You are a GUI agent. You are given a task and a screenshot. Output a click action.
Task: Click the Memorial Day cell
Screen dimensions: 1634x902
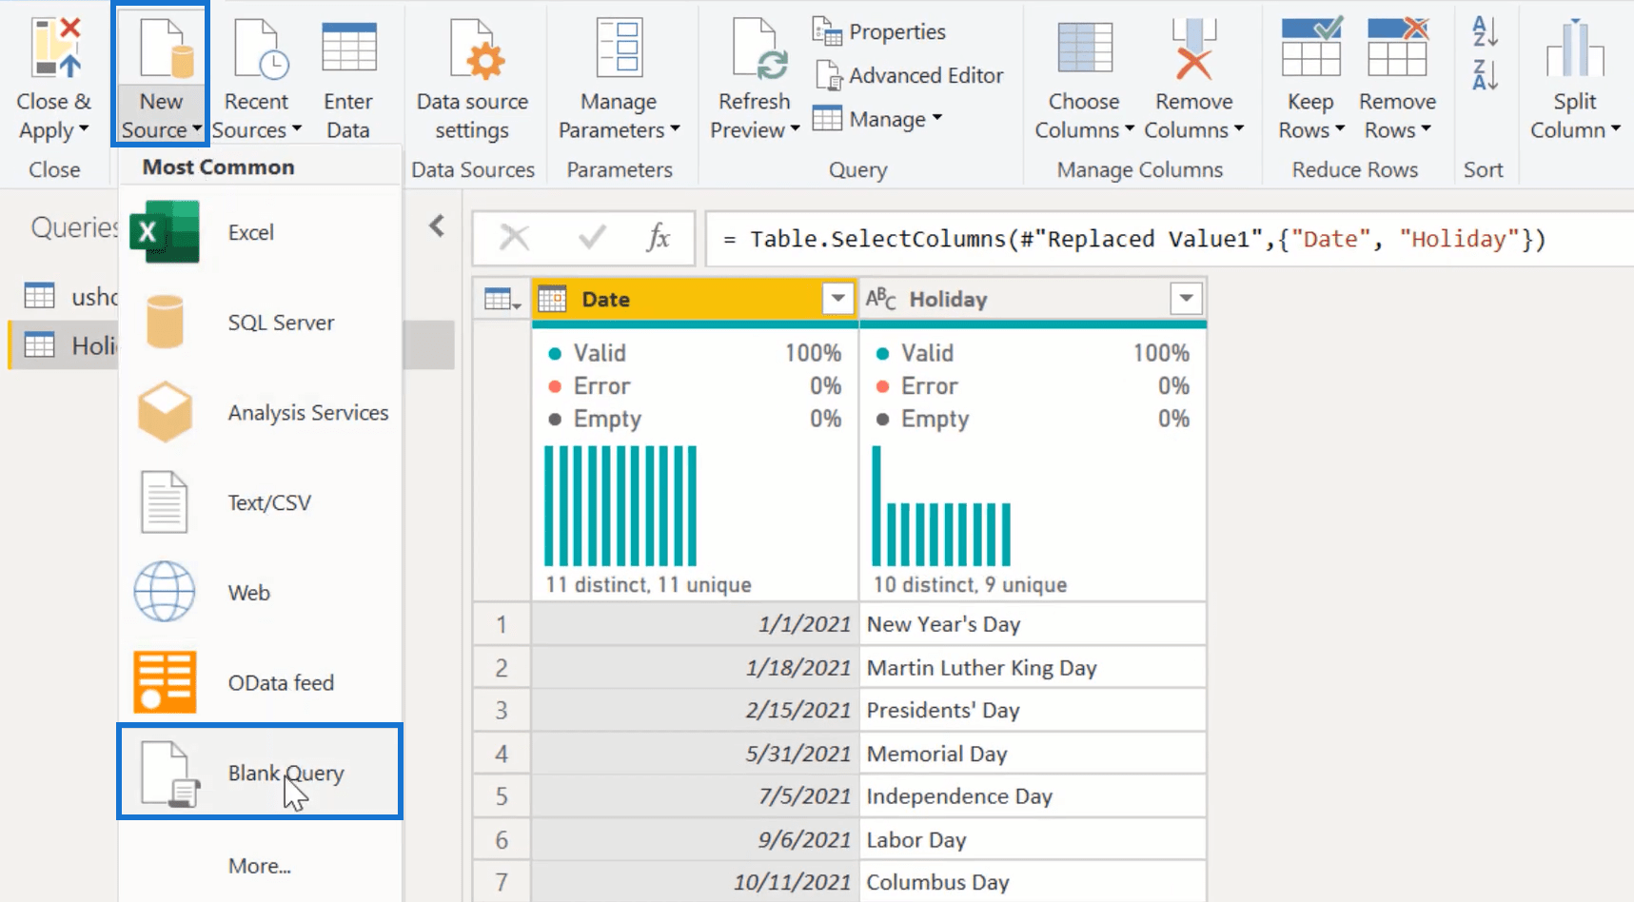tap(1033, 754)
